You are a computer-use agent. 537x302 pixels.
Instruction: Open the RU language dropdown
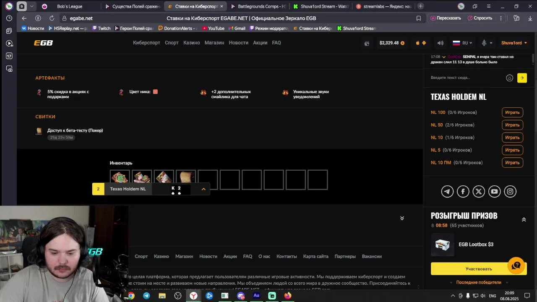(x=462, y=43)
